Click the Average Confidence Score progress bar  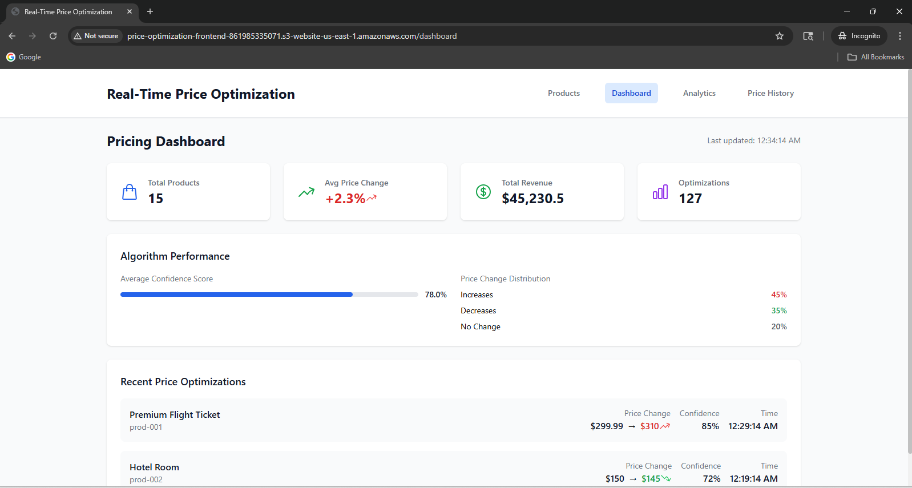click(269, 295)
